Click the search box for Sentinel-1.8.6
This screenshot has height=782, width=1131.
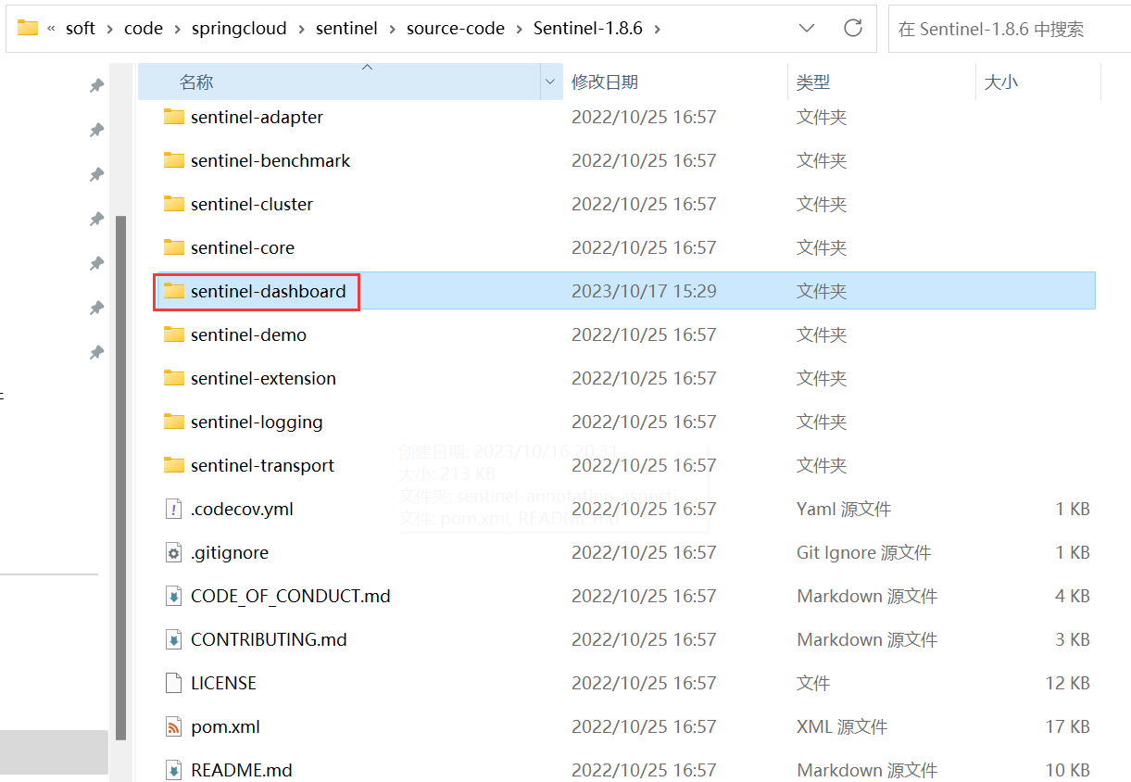(x=1010, y=29)
